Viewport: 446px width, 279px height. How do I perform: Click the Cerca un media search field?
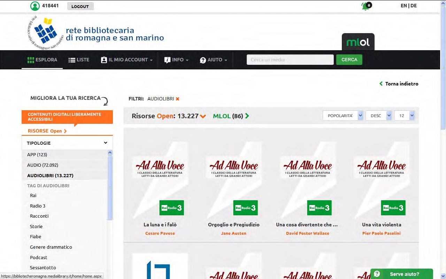coord(290,60)
